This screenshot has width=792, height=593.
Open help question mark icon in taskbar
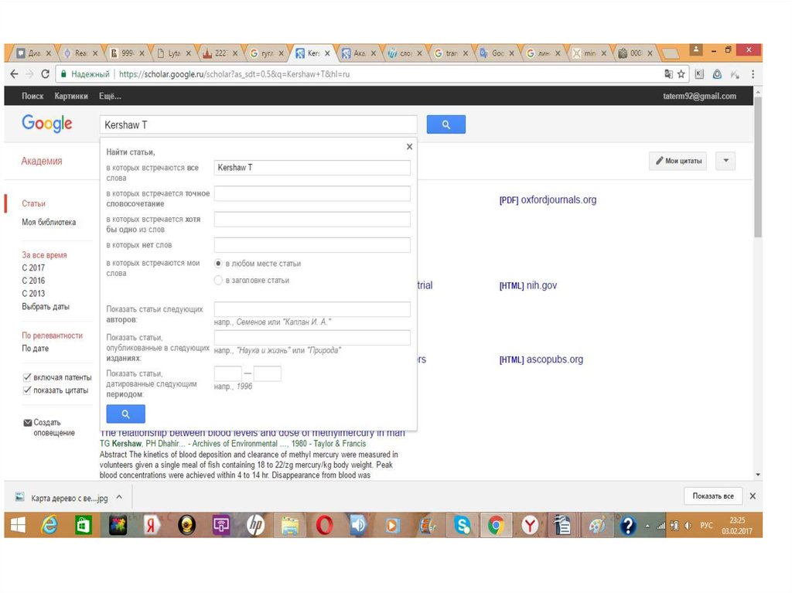coord(628,525)
